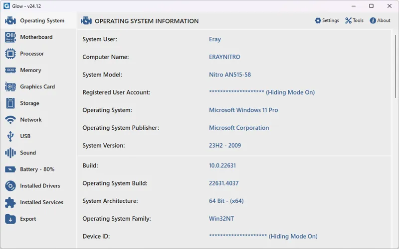Click the Tools wrench icon
Image resolution: width=399 pixels, height=249 pixels.
(348, 20)
